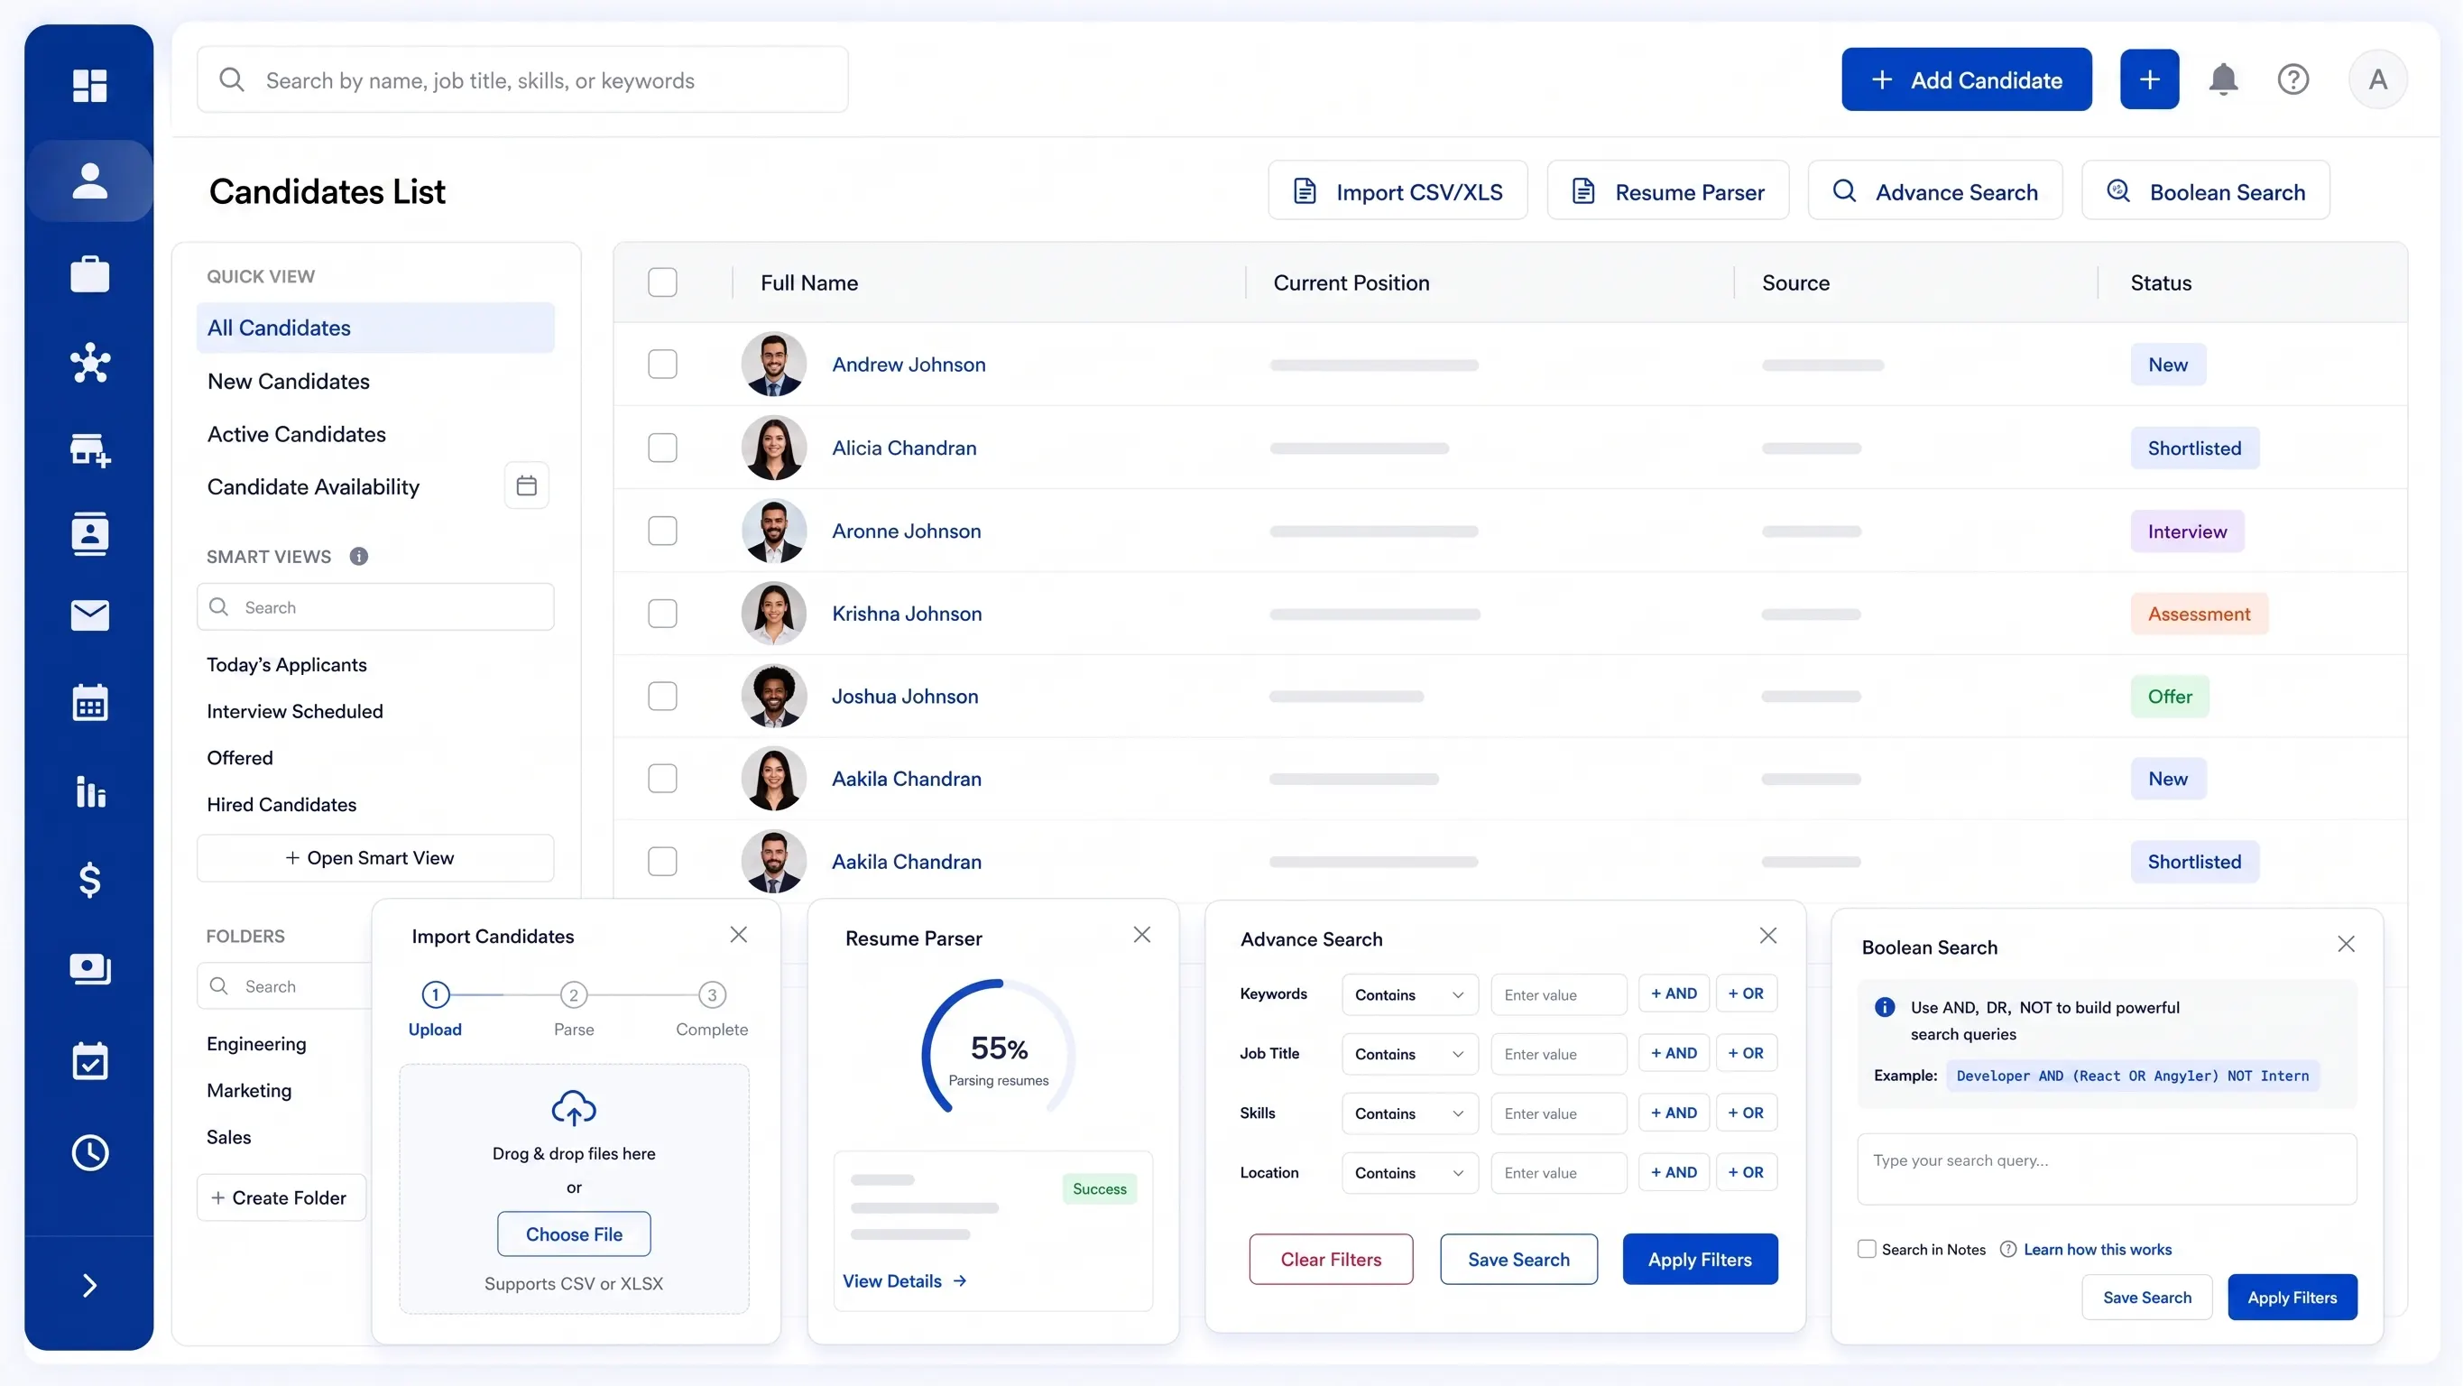Open Today's Applicants smart view
This screenshot has width=2463, height=1386.
pos(287,665)
